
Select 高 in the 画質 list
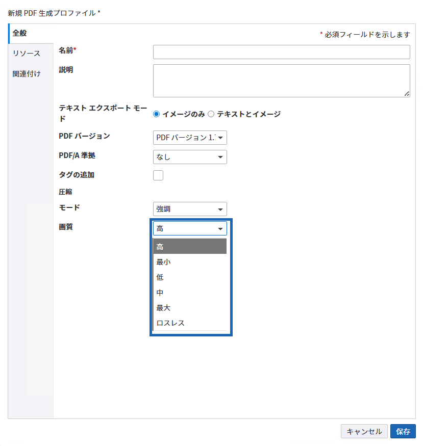[x=190, y=246]
